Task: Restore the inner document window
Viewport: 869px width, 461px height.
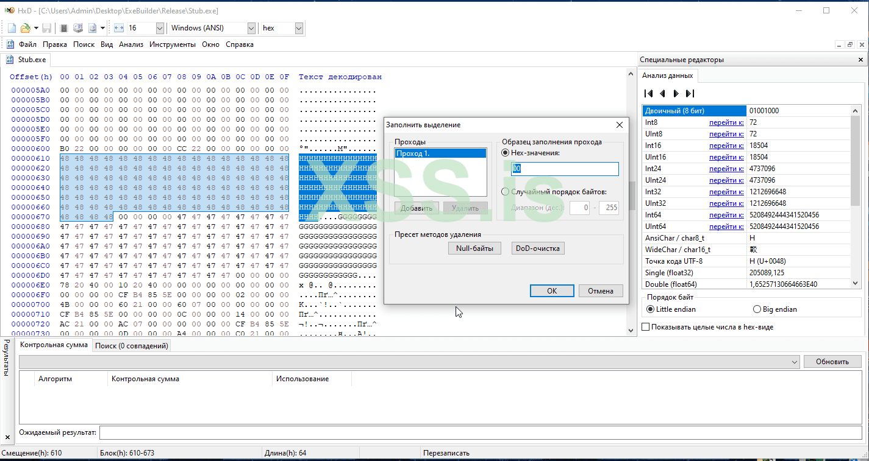Action: click(850, 44)
